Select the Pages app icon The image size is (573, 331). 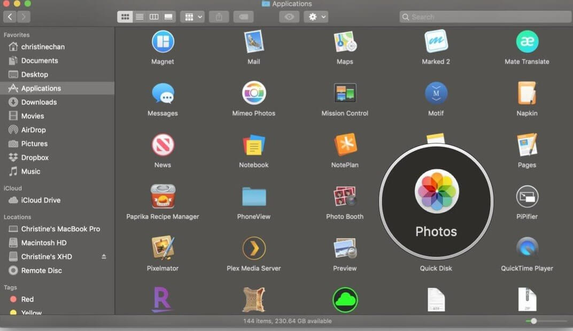point(527,145)
